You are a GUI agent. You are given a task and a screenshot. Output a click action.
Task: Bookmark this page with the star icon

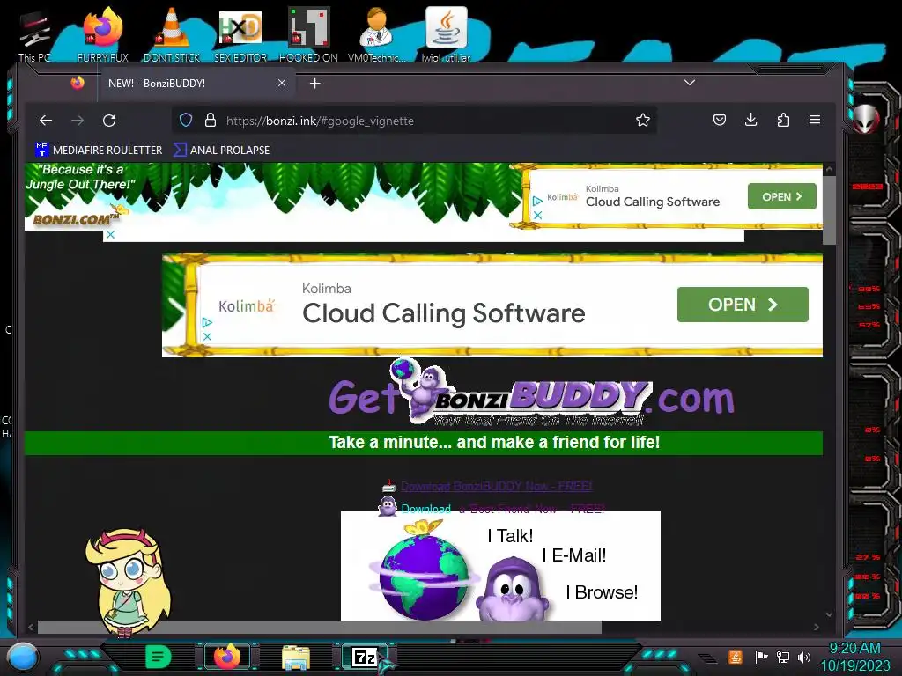642,120
